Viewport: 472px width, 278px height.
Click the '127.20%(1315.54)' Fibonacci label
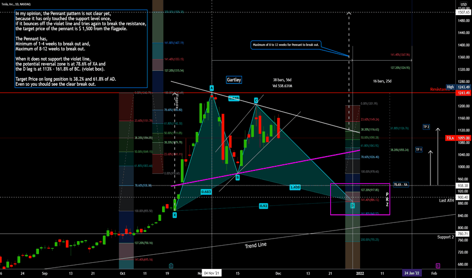point(174,71)
